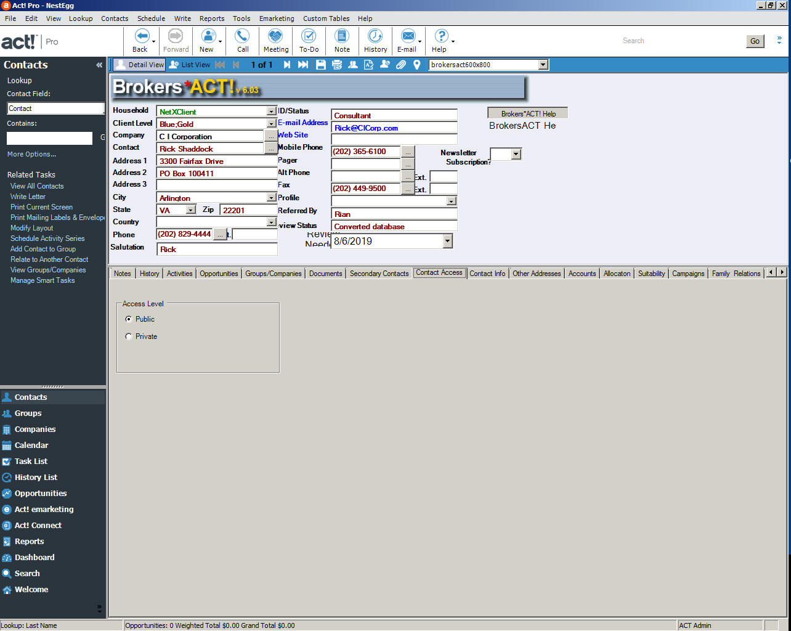Open the 8/6/2019 date picker dropdown

(448, 242)
